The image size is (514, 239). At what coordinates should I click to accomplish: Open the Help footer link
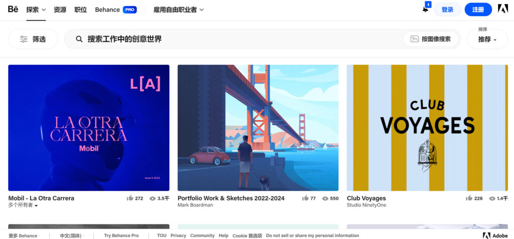(x=223, y=235)
